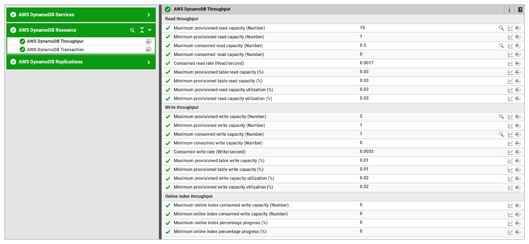529x244 pixels.
Task: Click history icon for Minimum provisioned write capacity utilization
Action: coord(518,187)
